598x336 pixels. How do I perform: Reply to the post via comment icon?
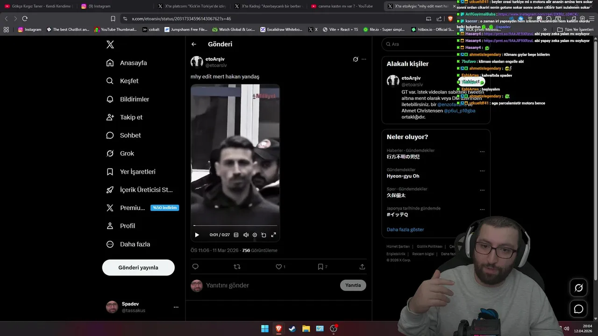tap(195, 266)
